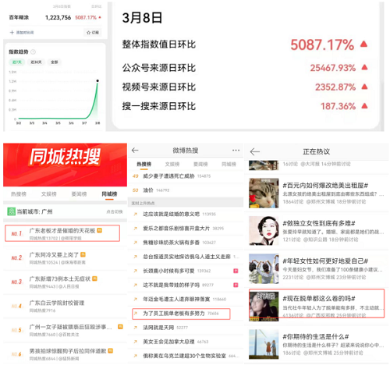Tap green location icon beside 当前城市
Screen dimensions: 390x369
click(11, 211)
